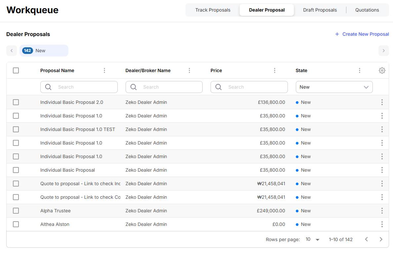Toggle select-all checkbox in table header
393x256 pixels.
[x=16, y=70]
